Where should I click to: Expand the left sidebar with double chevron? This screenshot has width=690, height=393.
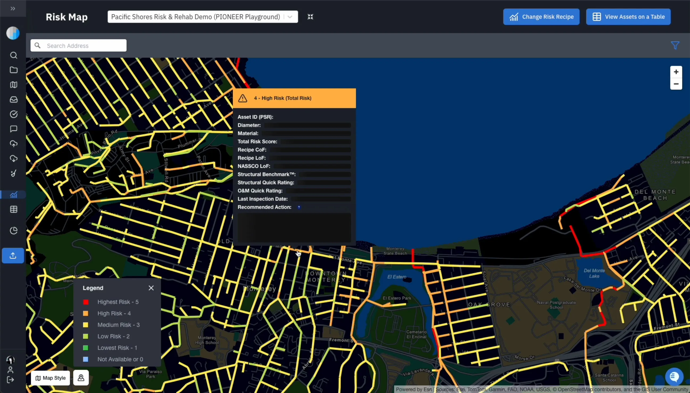coord(13,8)
